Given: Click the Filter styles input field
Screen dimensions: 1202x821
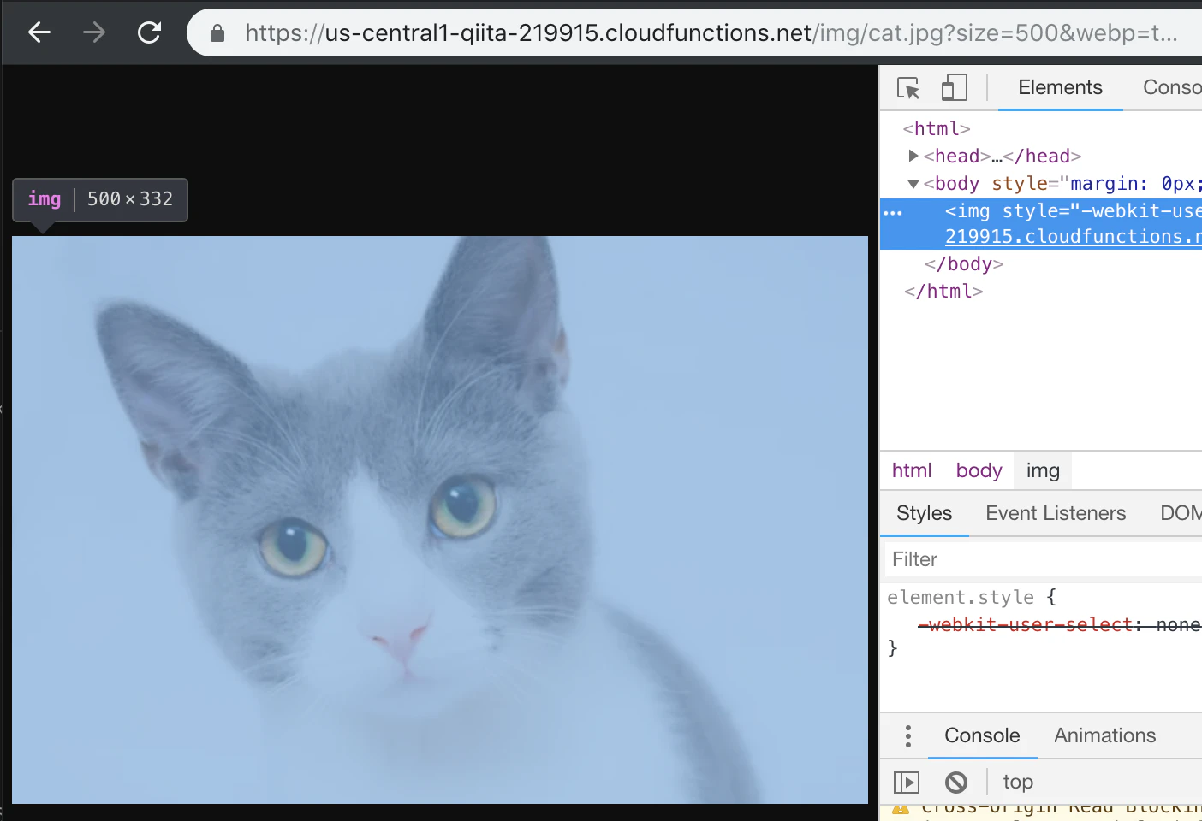Looking at the screenshot, I should [1043, 559].
